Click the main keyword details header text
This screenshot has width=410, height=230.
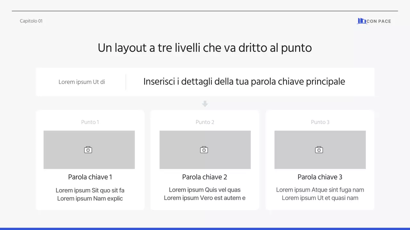click(244, 81)
